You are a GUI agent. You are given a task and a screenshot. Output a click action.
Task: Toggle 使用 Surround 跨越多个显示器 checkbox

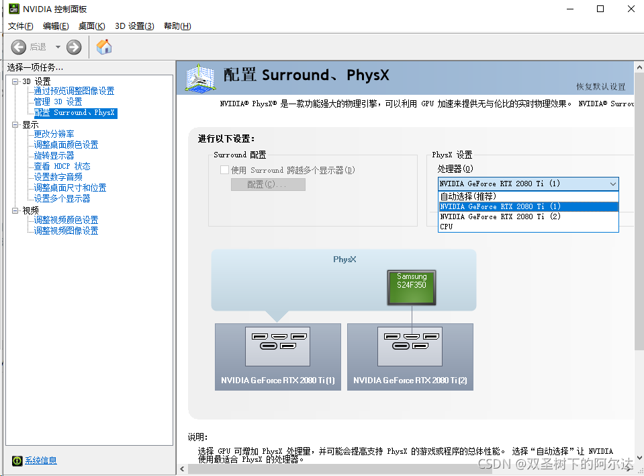point(225,170)
